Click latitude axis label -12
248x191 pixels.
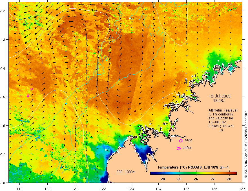(3, 11)
